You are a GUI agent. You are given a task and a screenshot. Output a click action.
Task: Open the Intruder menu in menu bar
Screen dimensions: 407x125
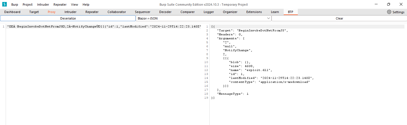coord(43,5)
